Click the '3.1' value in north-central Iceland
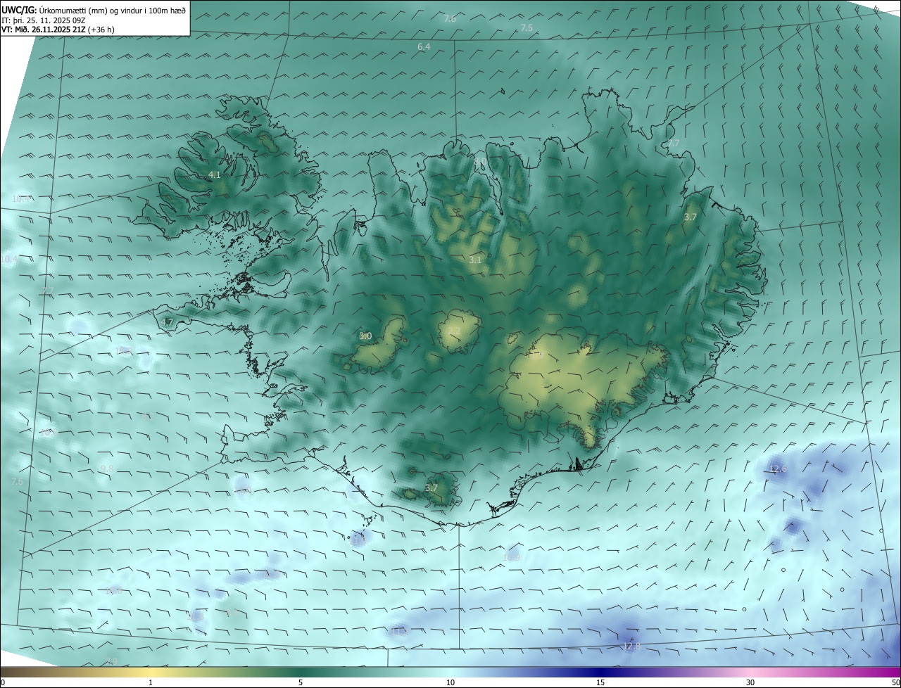Viewport: 901px width, 688px height. point(475,260)
